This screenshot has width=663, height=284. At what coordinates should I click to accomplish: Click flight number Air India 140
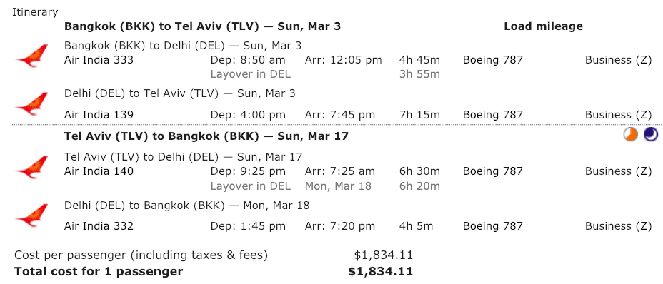[99, 171]
